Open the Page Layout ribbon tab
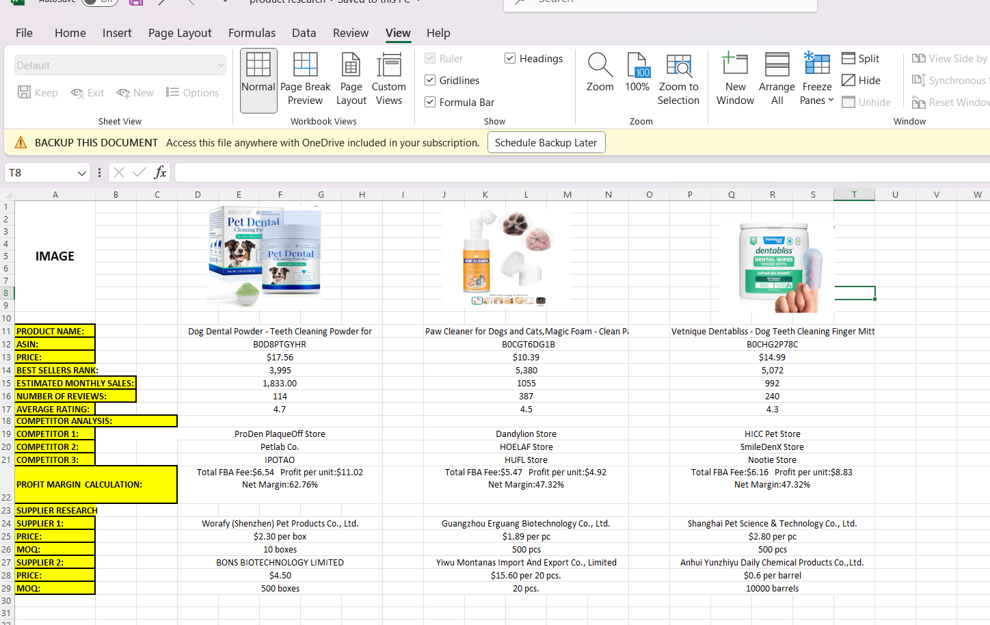Screen dimensions: 990x625 tap(180, 33)
